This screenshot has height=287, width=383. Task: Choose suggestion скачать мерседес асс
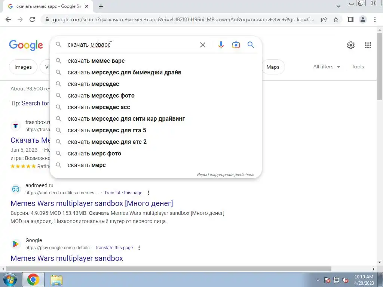tap(156, 107)
